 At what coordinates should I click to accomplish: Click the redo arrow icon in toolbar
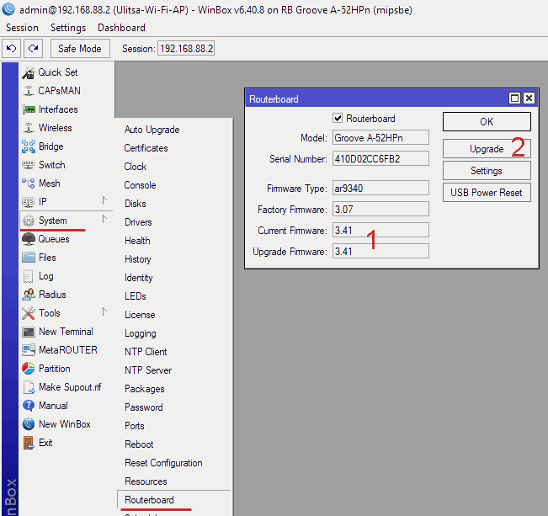point(33,49)
